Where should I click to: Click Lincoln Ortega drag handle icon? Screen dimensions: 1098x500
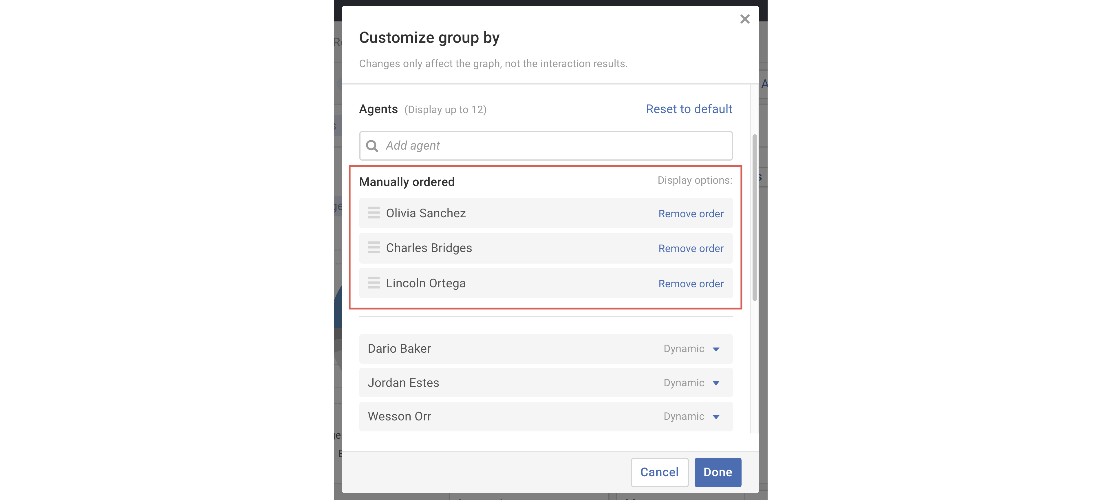point(374,283)
